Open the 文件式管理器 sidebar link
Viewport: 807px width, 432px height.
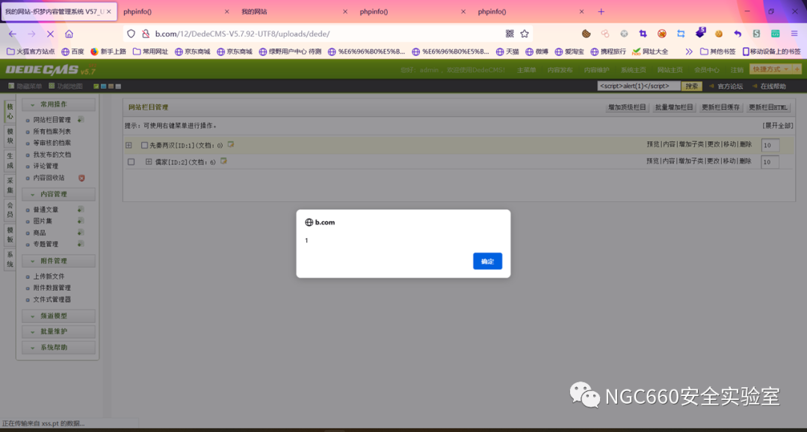pyautogui.click(x=52, y=299)
